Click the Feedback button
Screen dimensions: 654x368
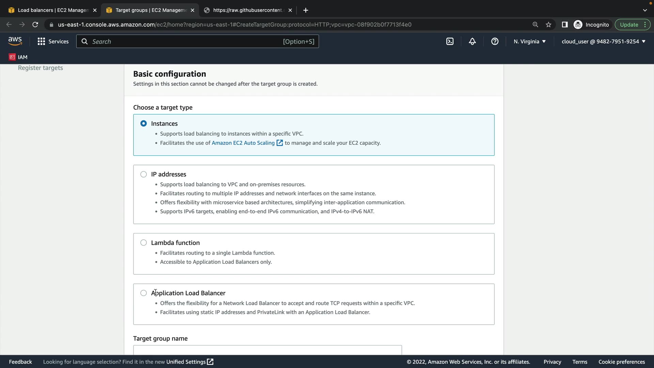point(20,362)
